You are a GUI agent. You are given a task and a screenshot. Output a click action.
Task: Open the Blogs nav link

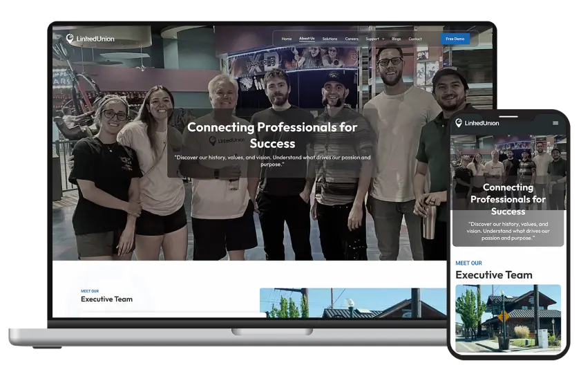[396, 39]
